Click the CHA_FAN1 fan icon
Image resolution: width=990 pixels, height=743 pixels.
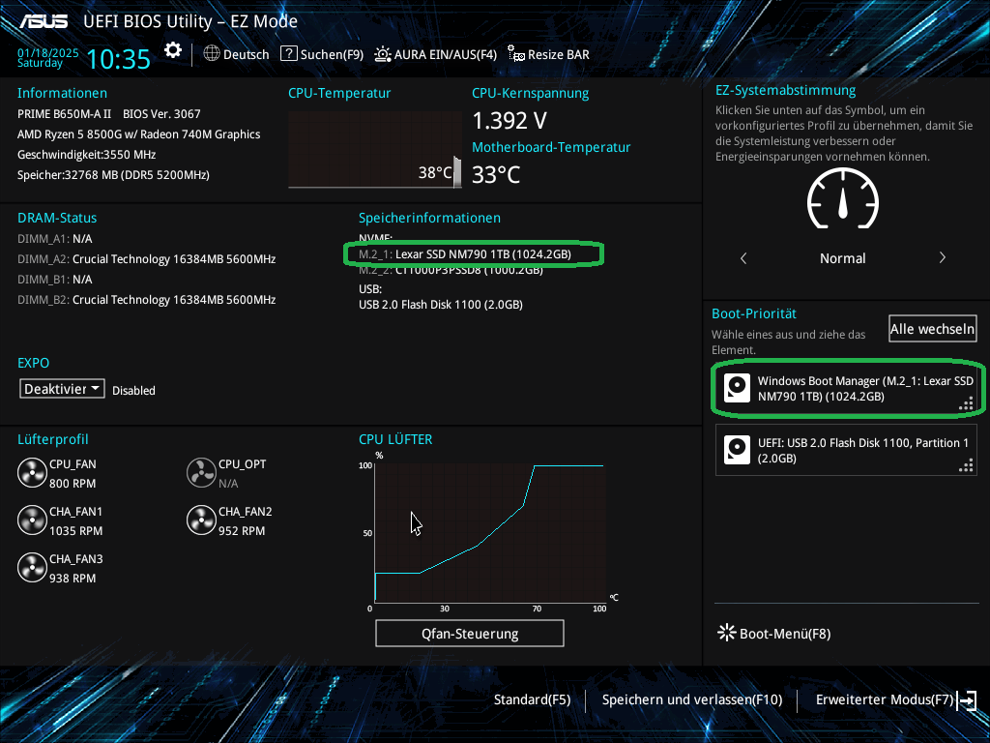point(32,520)
